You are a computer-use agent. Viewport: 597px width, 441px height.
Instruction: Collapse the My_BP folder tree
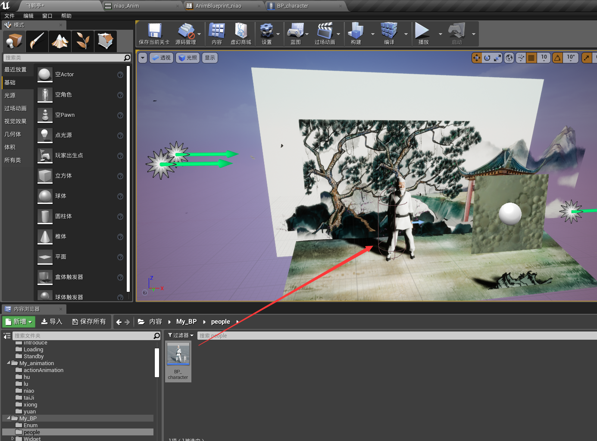(x=9, y=418)
